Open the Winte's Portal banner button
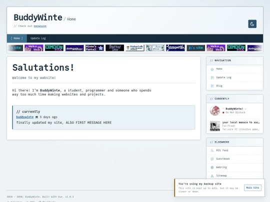 [94, 48]
